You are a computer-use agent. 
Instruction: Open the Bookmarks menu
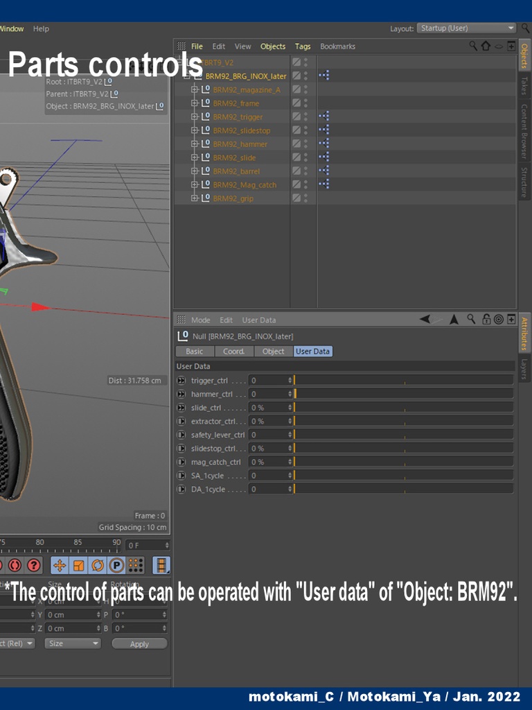[x=337, y=46]
